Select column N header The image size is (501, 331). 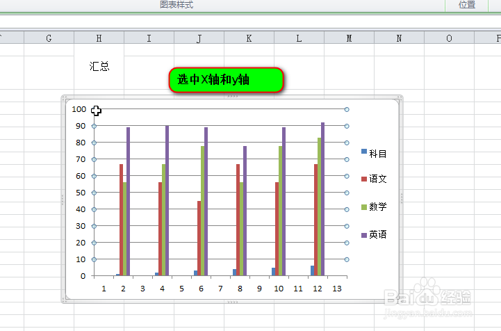(399, 38)
